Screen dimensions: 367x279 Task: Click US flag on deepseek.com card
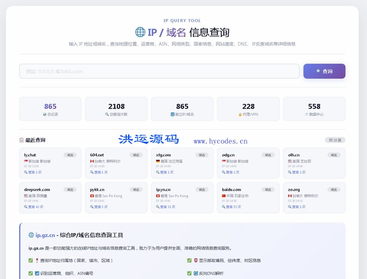coord(26,196)
